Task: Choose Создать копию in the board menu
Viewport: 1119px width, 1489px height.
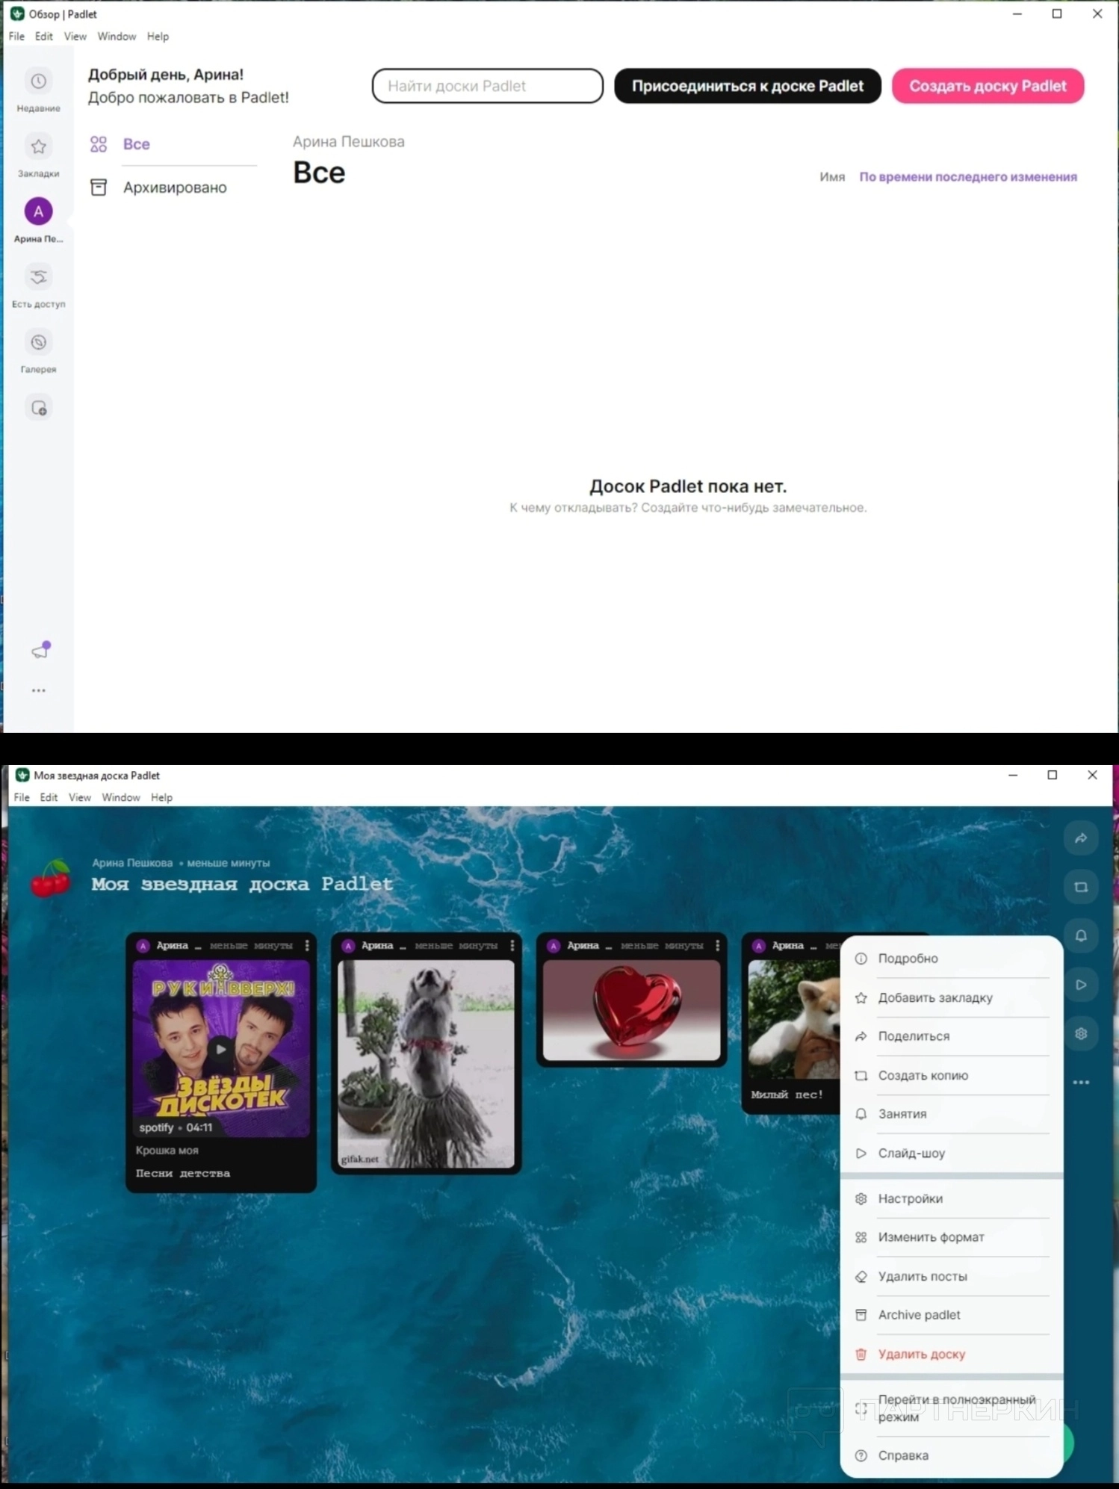Action: coord(952,1075)
